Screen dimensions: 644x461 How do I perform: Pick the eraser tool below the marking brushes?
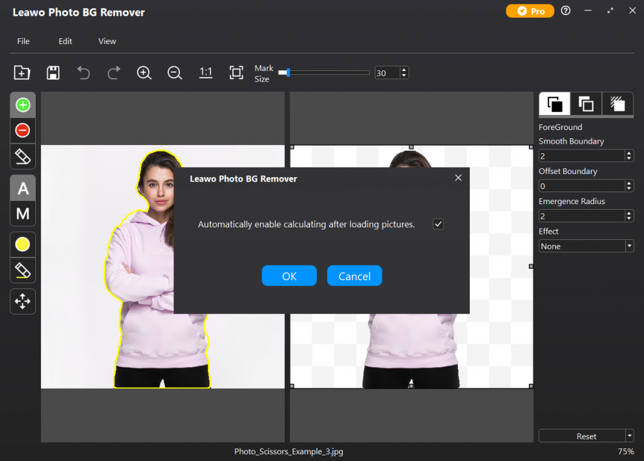tap(23, 156)
